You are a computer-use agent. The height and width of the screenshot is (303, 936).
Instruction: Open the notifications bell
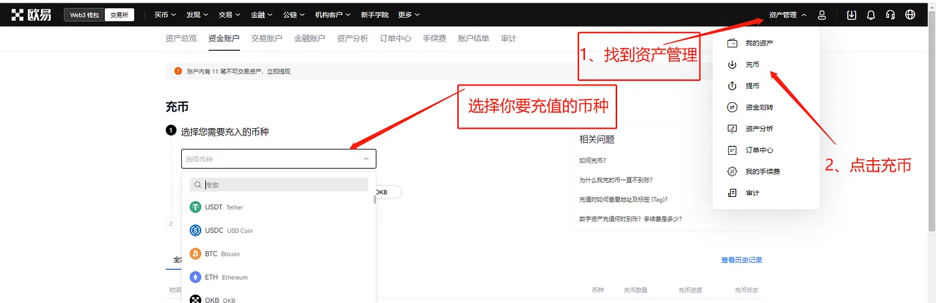tap(870, 15)
